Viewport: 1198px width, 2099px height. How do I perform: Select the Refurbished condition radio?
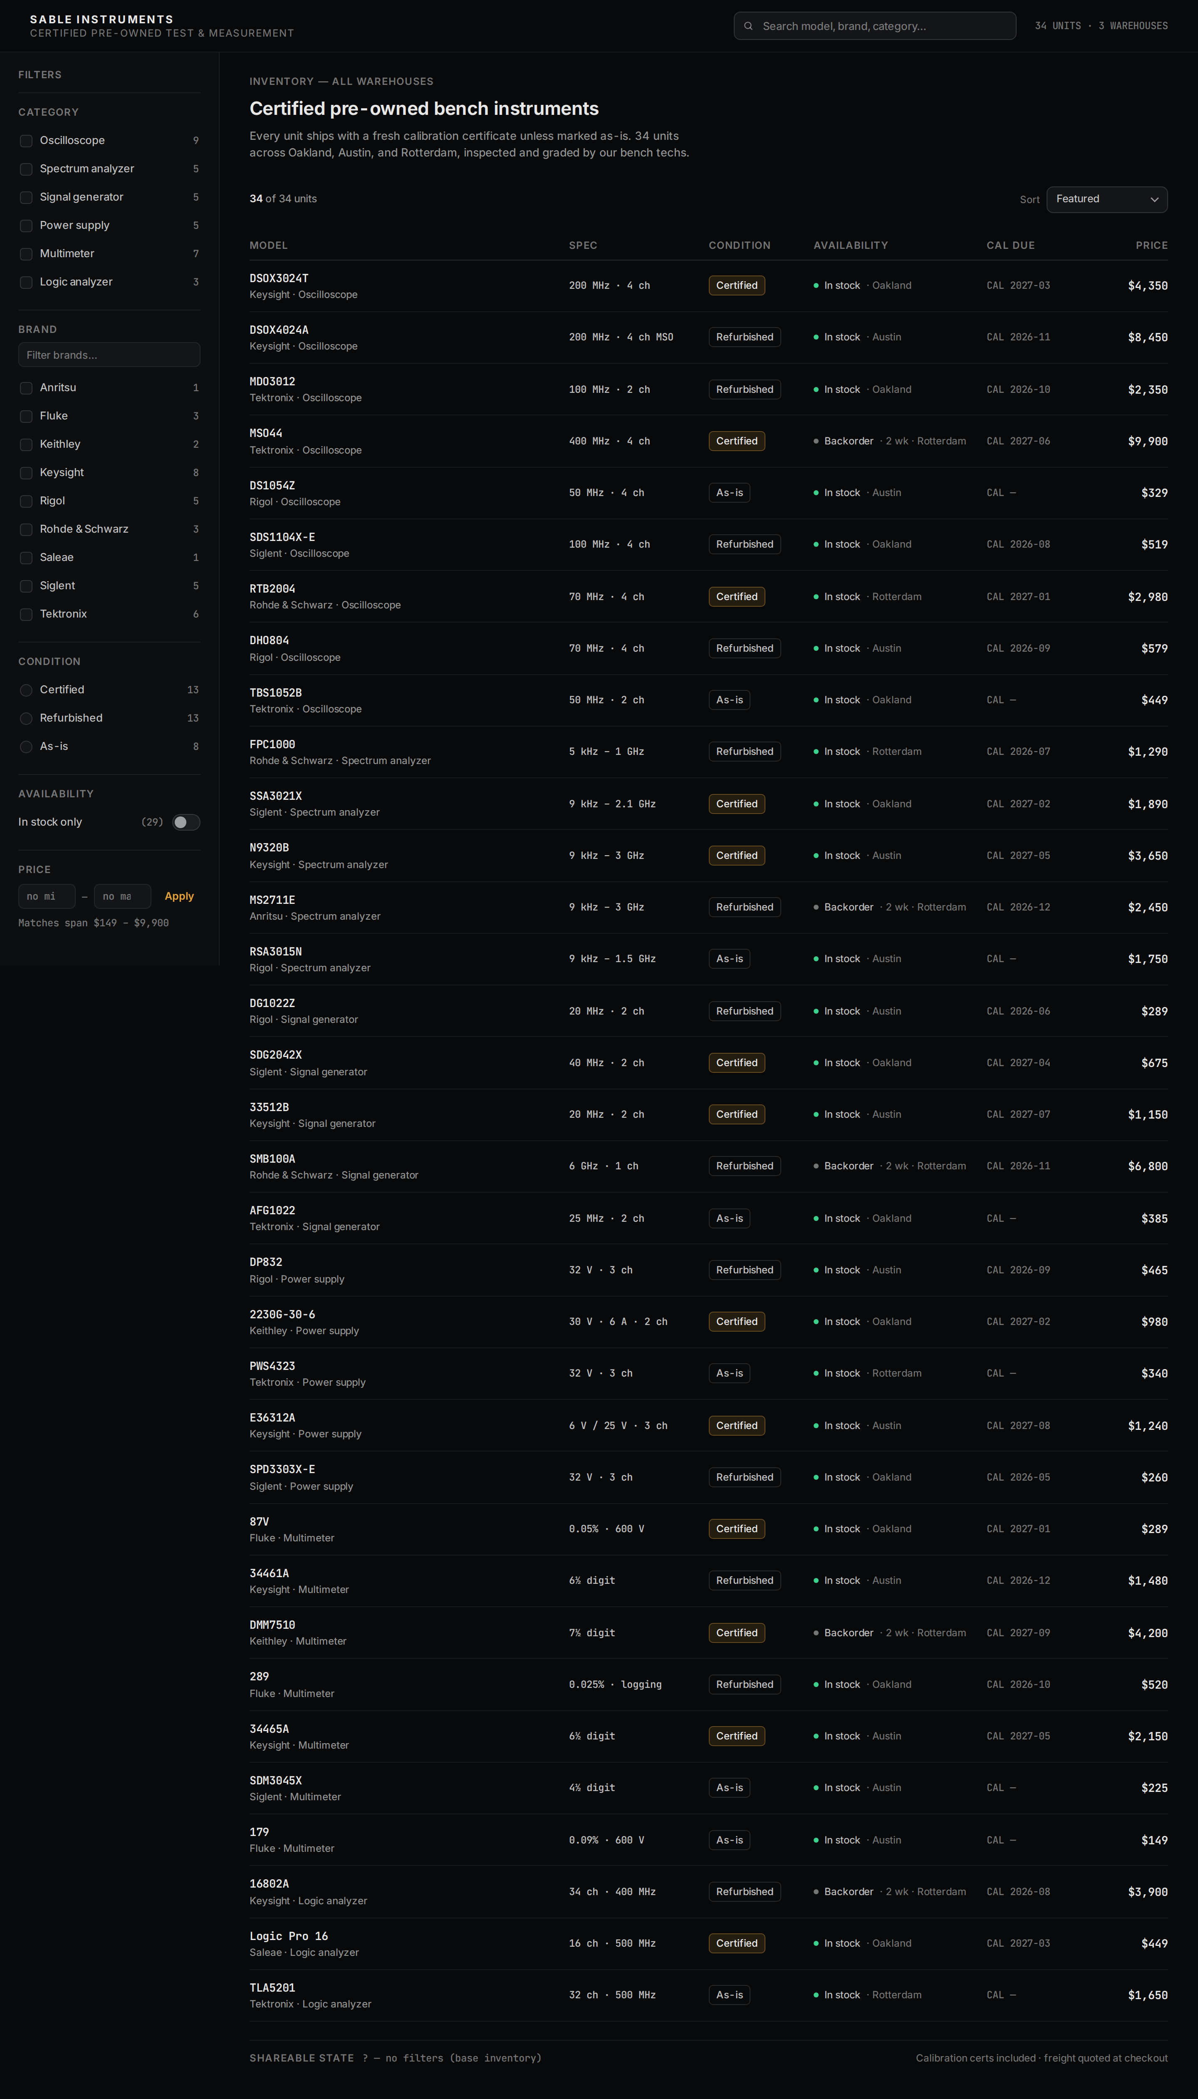(x=26, y=719)
